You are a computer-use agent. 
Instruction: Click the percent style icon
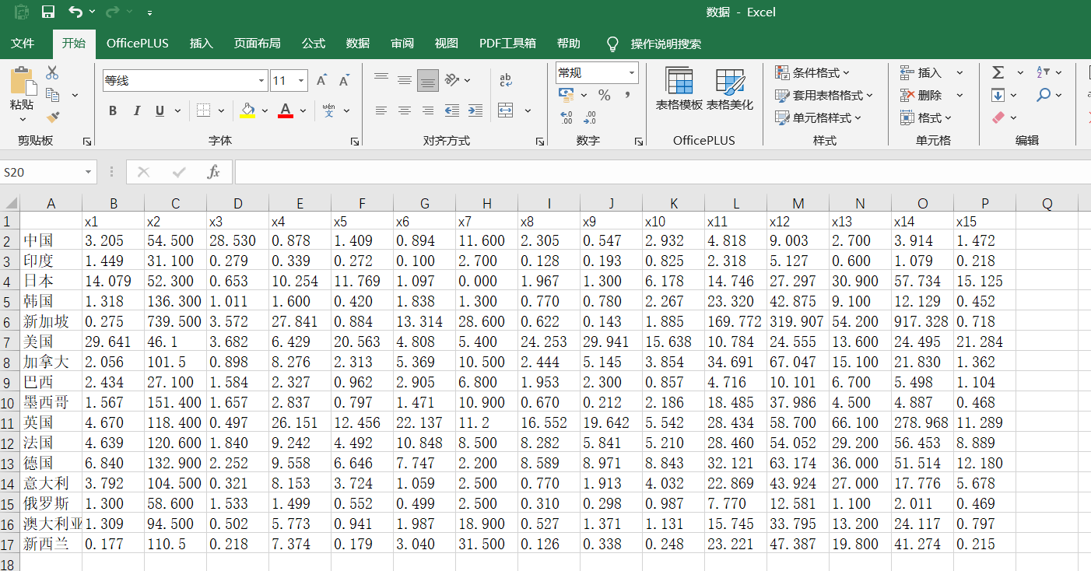(605, 95)
